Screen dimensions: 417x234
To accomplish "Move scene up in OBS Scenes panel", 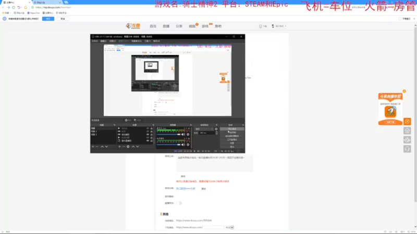I will (x=102, y=147).
